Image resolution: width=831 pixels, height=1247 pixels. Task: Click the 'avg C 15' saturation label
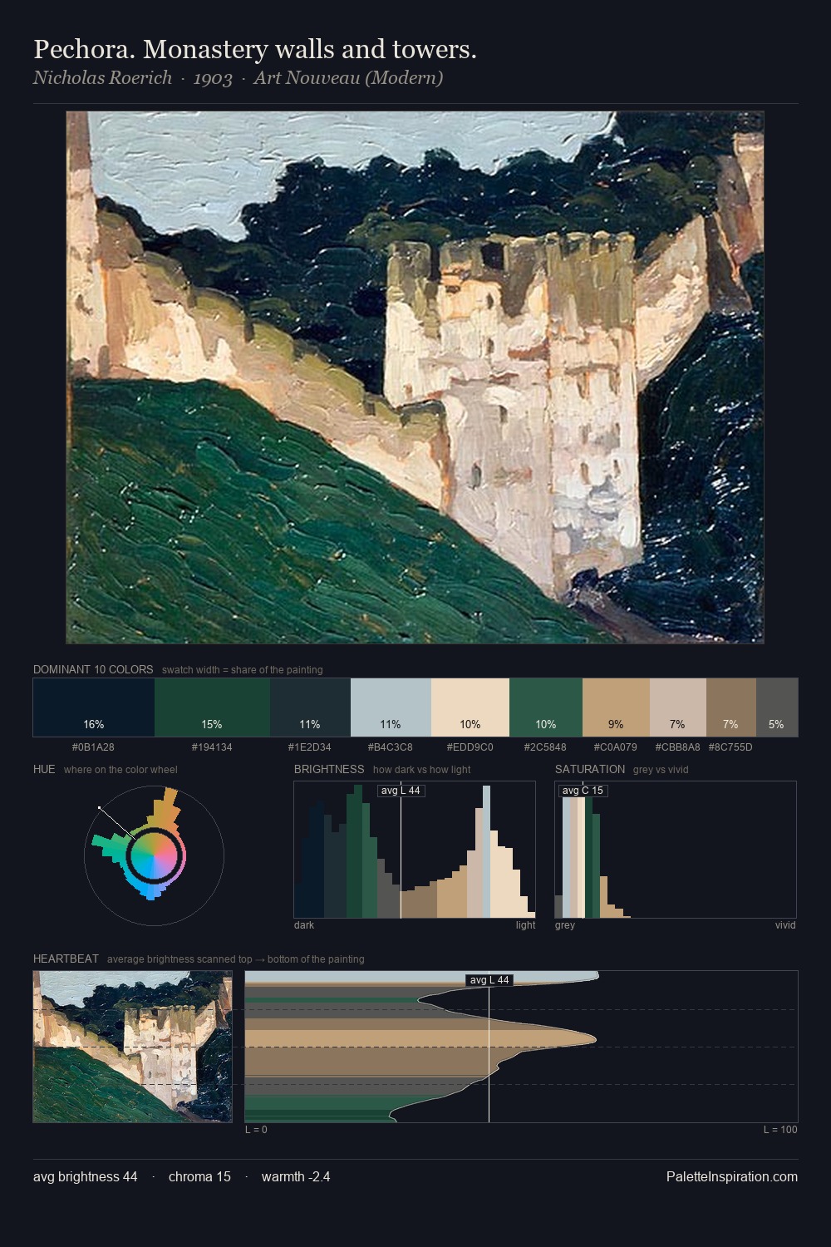pos(583,791)
